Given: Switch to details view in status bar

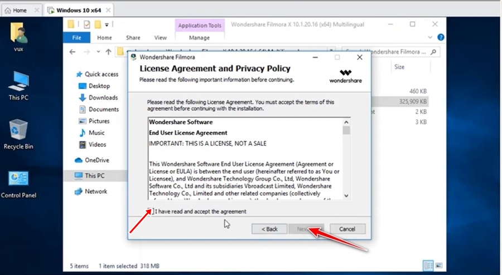Looking at the screenshot, I should [428, 266].
